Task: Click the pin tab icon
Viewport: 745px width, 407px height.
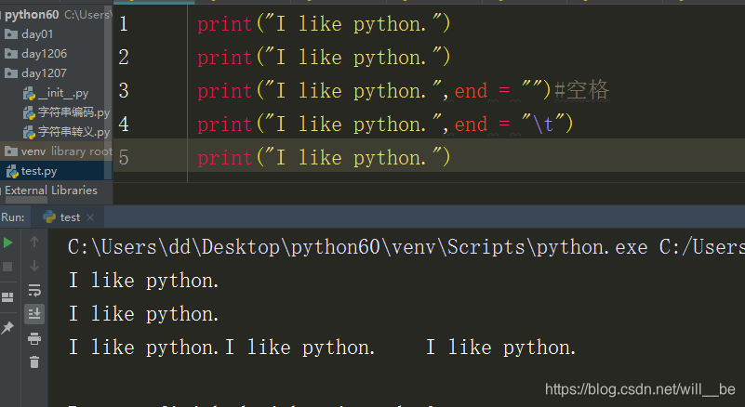Action: [x=7, y=327]
